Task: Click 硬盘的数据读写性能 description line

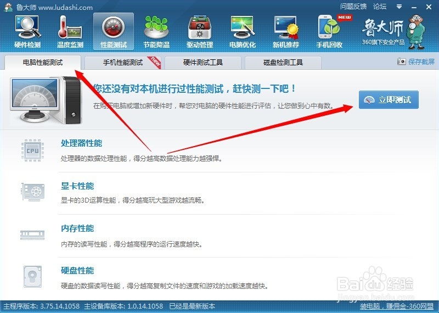Action: coord(165,286)
